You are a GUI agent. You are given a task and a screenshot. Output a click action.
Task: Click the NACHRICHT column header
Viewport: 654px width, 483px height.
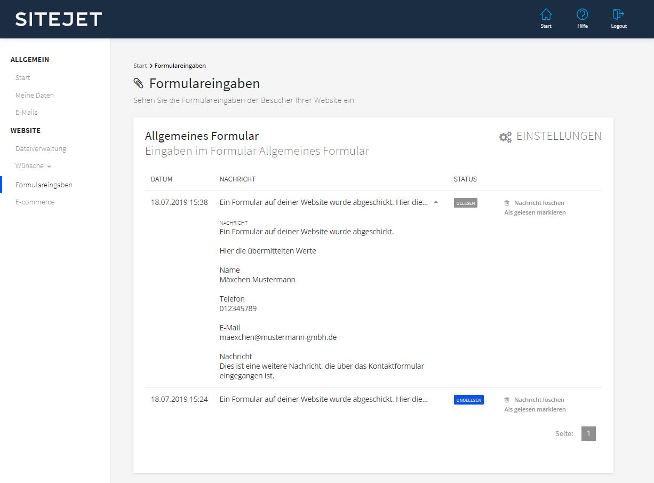click(x=237, y=179)
